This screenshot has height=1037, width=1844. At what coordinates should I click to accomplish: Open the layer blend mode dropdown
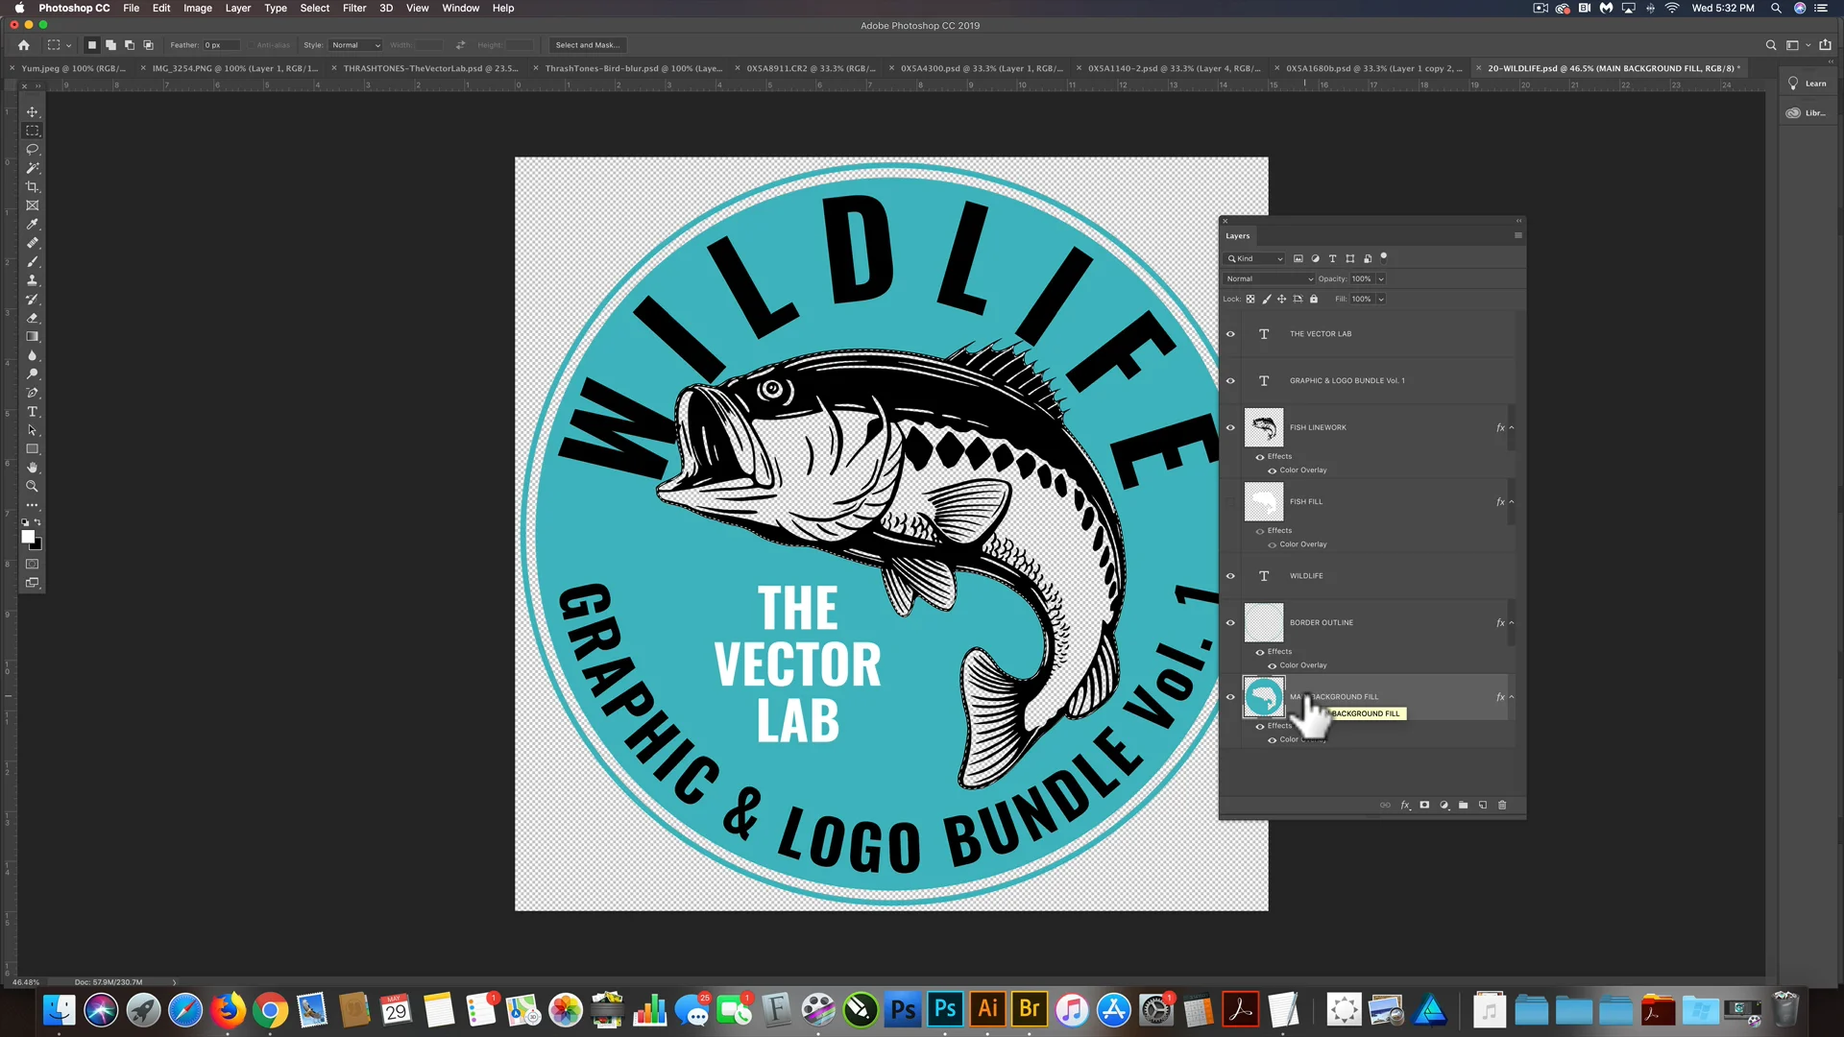(1268, 278)
